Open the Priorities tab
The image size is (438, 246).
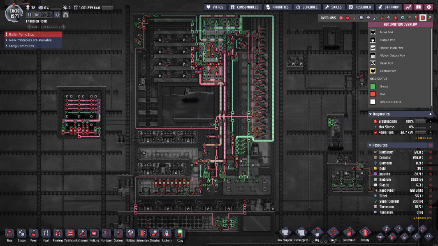coord(277,7)
